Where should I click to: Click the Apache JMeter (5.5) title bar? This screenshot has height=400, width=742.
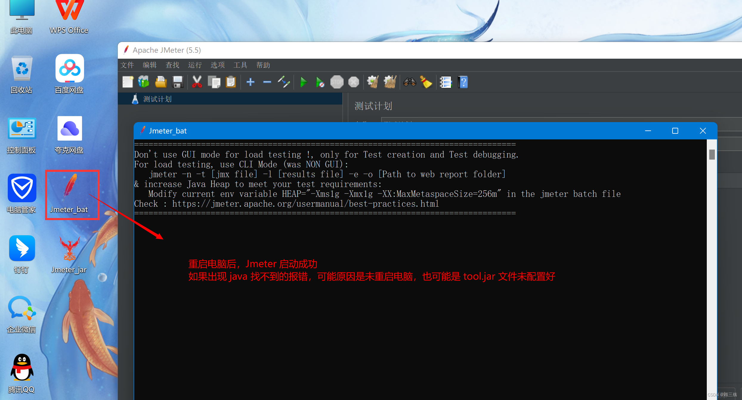(430, 50)
